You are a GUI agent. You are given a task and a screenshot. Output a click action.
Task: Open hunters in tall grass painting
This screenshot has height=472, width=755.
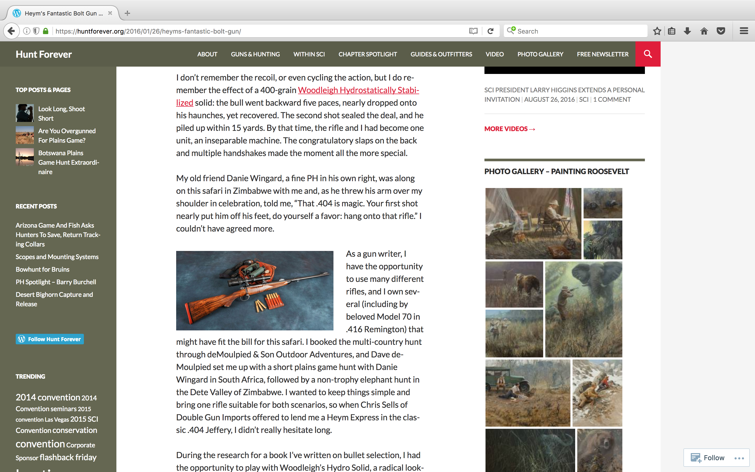(x=514, y=333)
